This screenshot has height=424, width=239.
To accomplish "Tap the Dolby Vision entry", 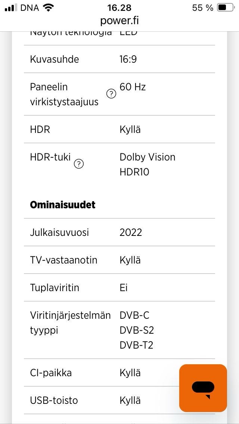I will (147, 157).
